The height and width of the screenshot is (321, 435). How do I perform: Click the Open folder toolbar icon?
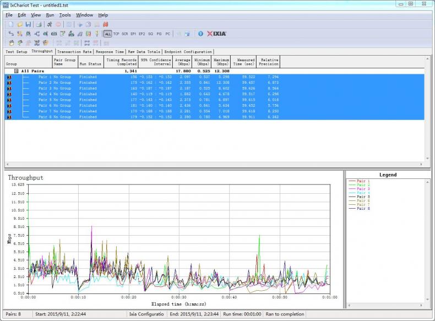pyautogui.click(x=20, y=24)
